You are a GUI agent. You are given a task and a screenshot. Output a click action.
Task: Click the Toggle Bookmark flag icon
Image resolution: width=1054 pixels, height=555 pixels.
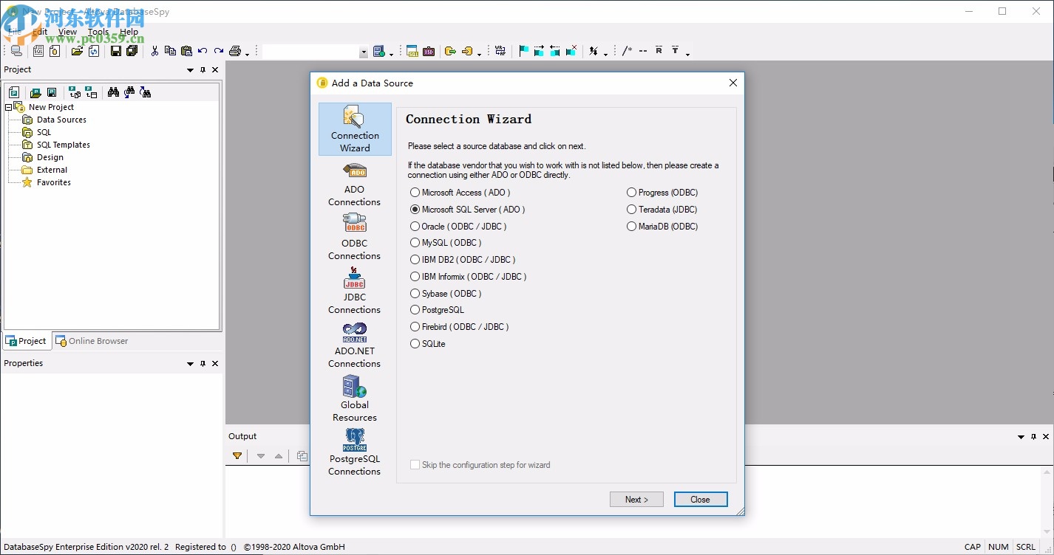point(523,51)
